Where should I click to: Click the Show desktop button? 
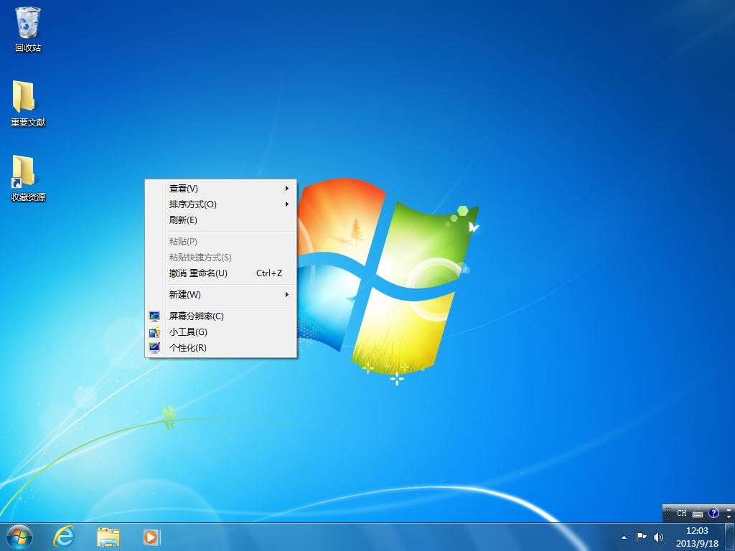pyautogui.click(x=730, y=537)
